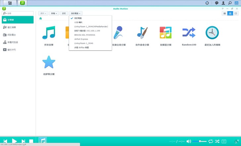Open the 依評等分類 star rating icon
This screenshot has height=146, width=241.
click(x=49, y=62)
